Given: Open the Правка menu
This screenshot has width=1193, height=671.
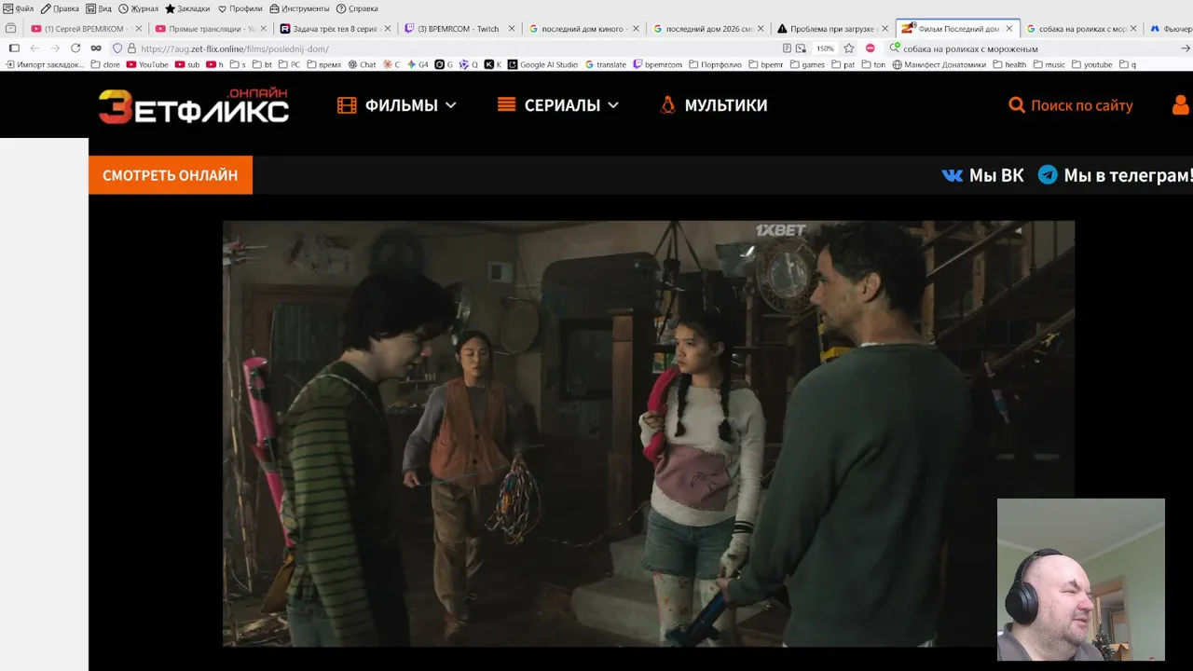Looking at the screenshot, I should [60, 8].
